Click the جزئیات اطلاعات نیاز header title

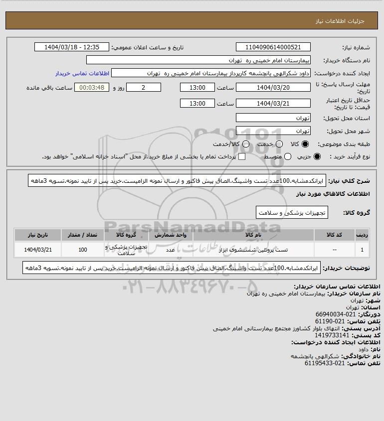click(340, 21)
